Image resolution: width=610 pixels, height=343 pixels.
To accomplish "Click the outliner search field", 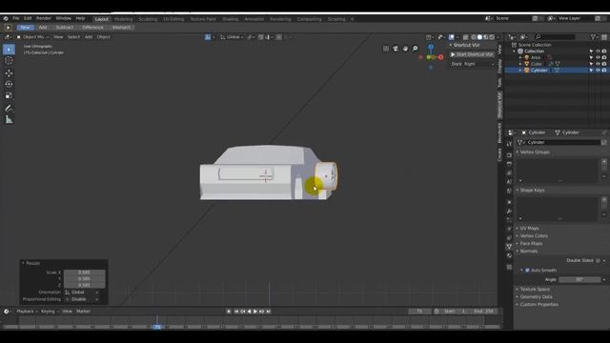I will (x=555, y=37).
